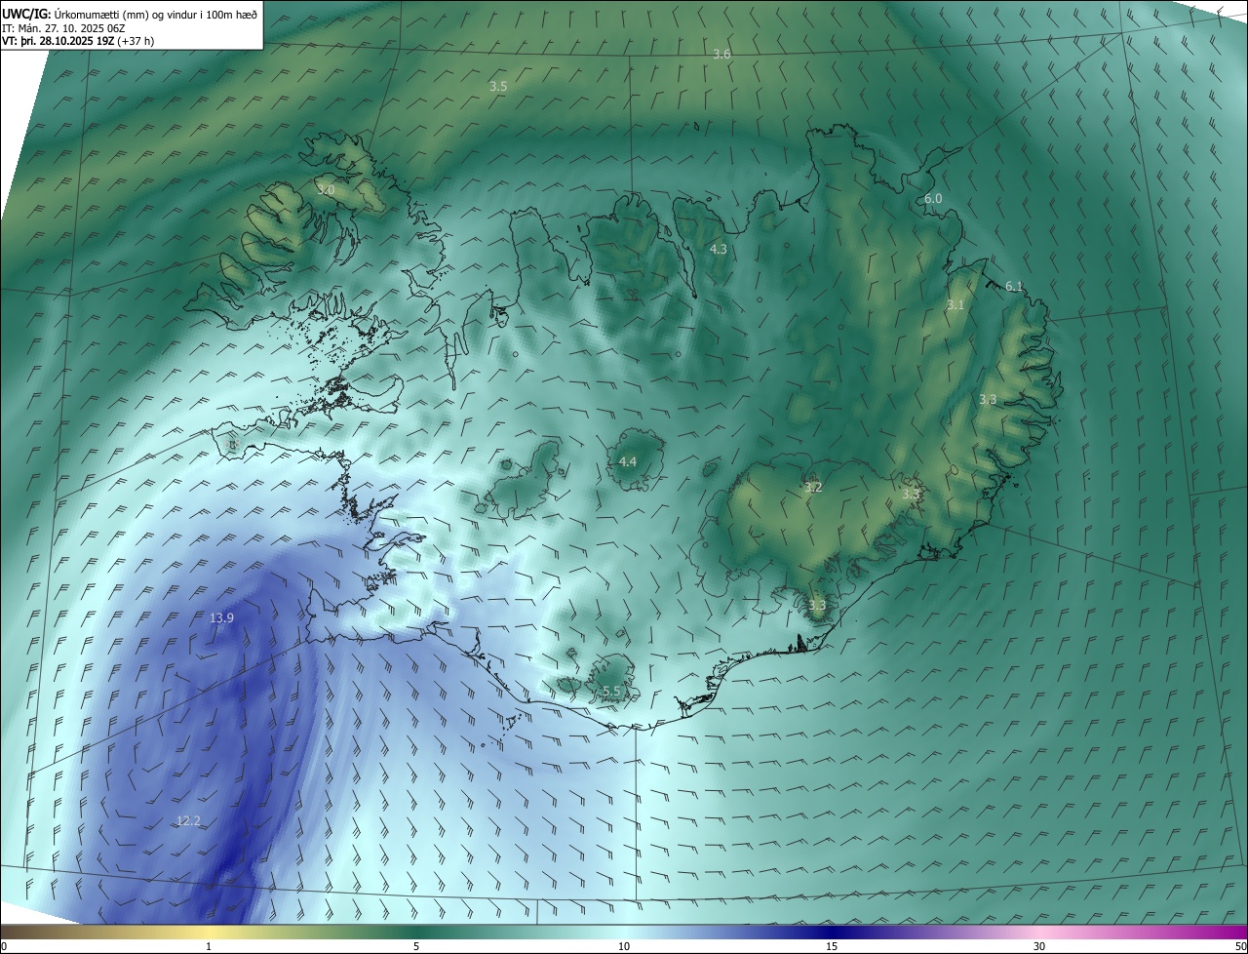Click the 4.3 value label on the map

click(718, 250)
